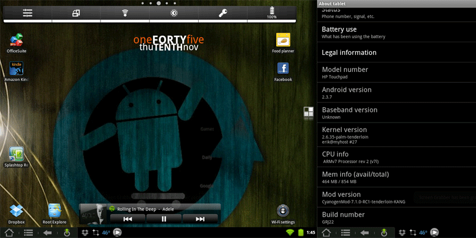
Task: Tap the Home button on About tablet screen
Action: coord(326,233)
